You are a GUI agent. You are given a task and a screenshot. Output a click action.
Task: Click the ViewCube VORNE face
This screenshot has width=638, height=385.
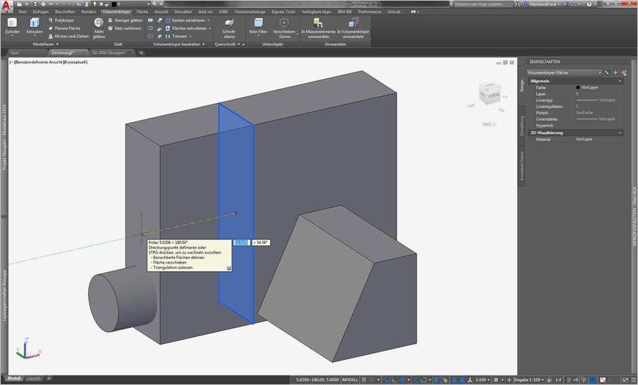click(492, 96)
